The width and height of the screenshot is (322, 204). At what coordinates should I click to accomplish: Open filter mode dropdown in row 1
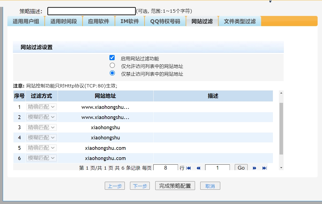point(41,107)
